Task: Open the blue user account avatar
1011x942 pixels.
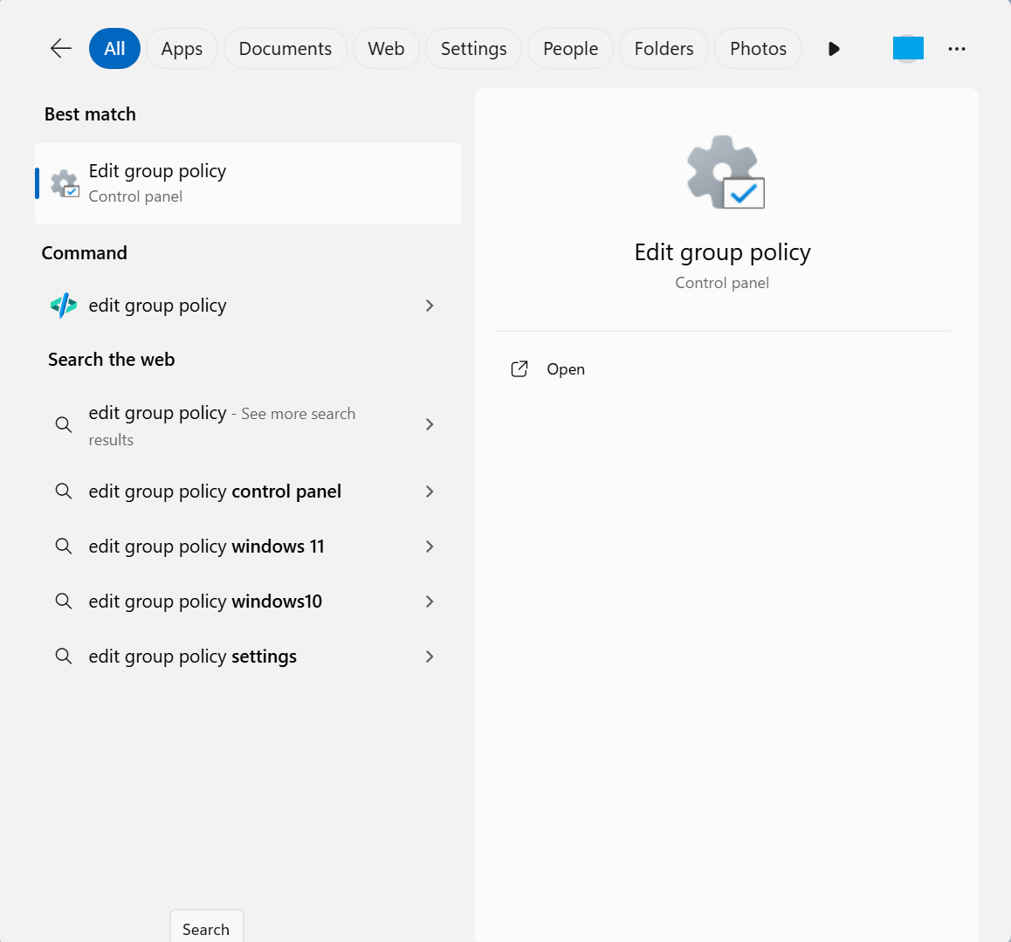Action: (908, 48)
